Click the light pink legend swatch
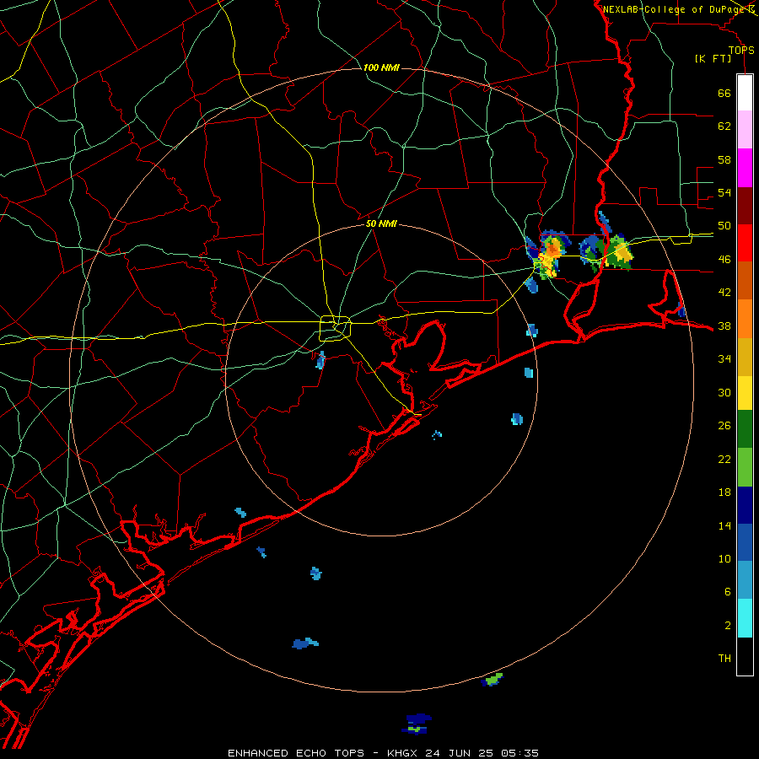 (x=745, y=130)
